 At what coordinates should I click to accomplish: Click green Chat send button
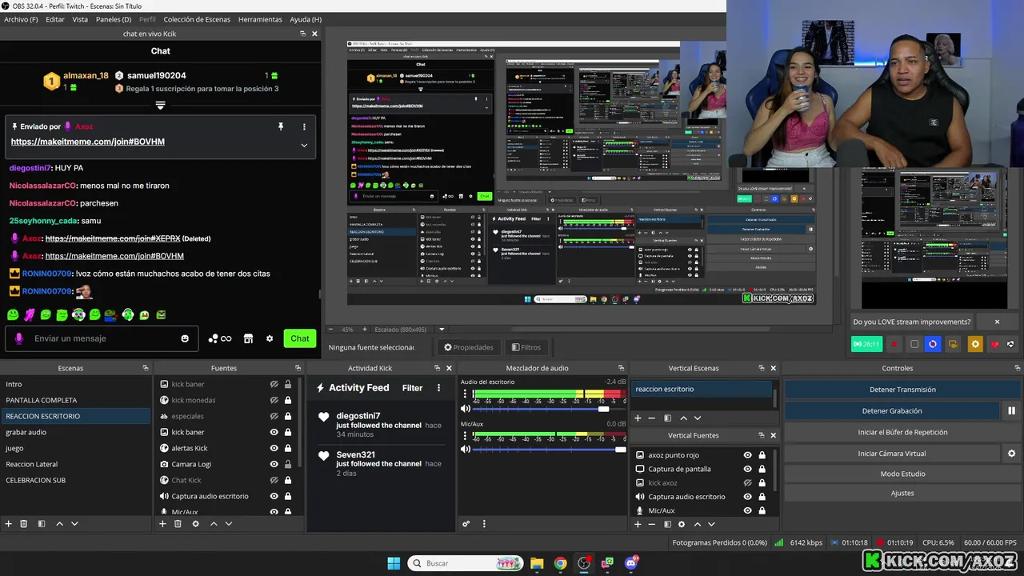[x=300, y=338]
